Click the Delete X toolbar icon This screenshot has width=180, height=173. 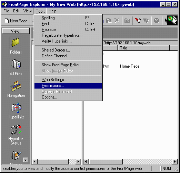[117, 21]
